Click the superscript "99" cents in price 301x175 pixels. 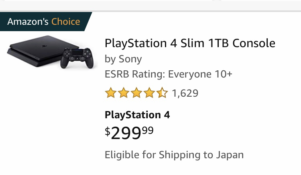point(147,130)
